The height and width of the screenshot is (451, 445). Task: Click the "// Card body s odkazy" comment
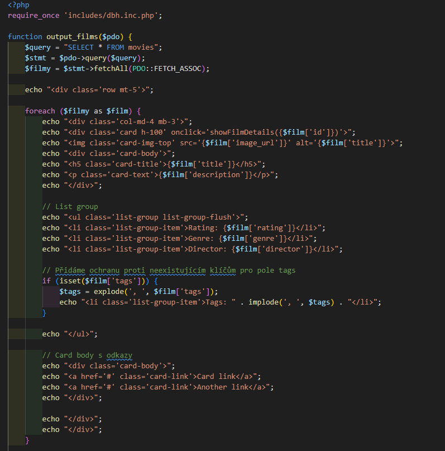coord(87,355)
